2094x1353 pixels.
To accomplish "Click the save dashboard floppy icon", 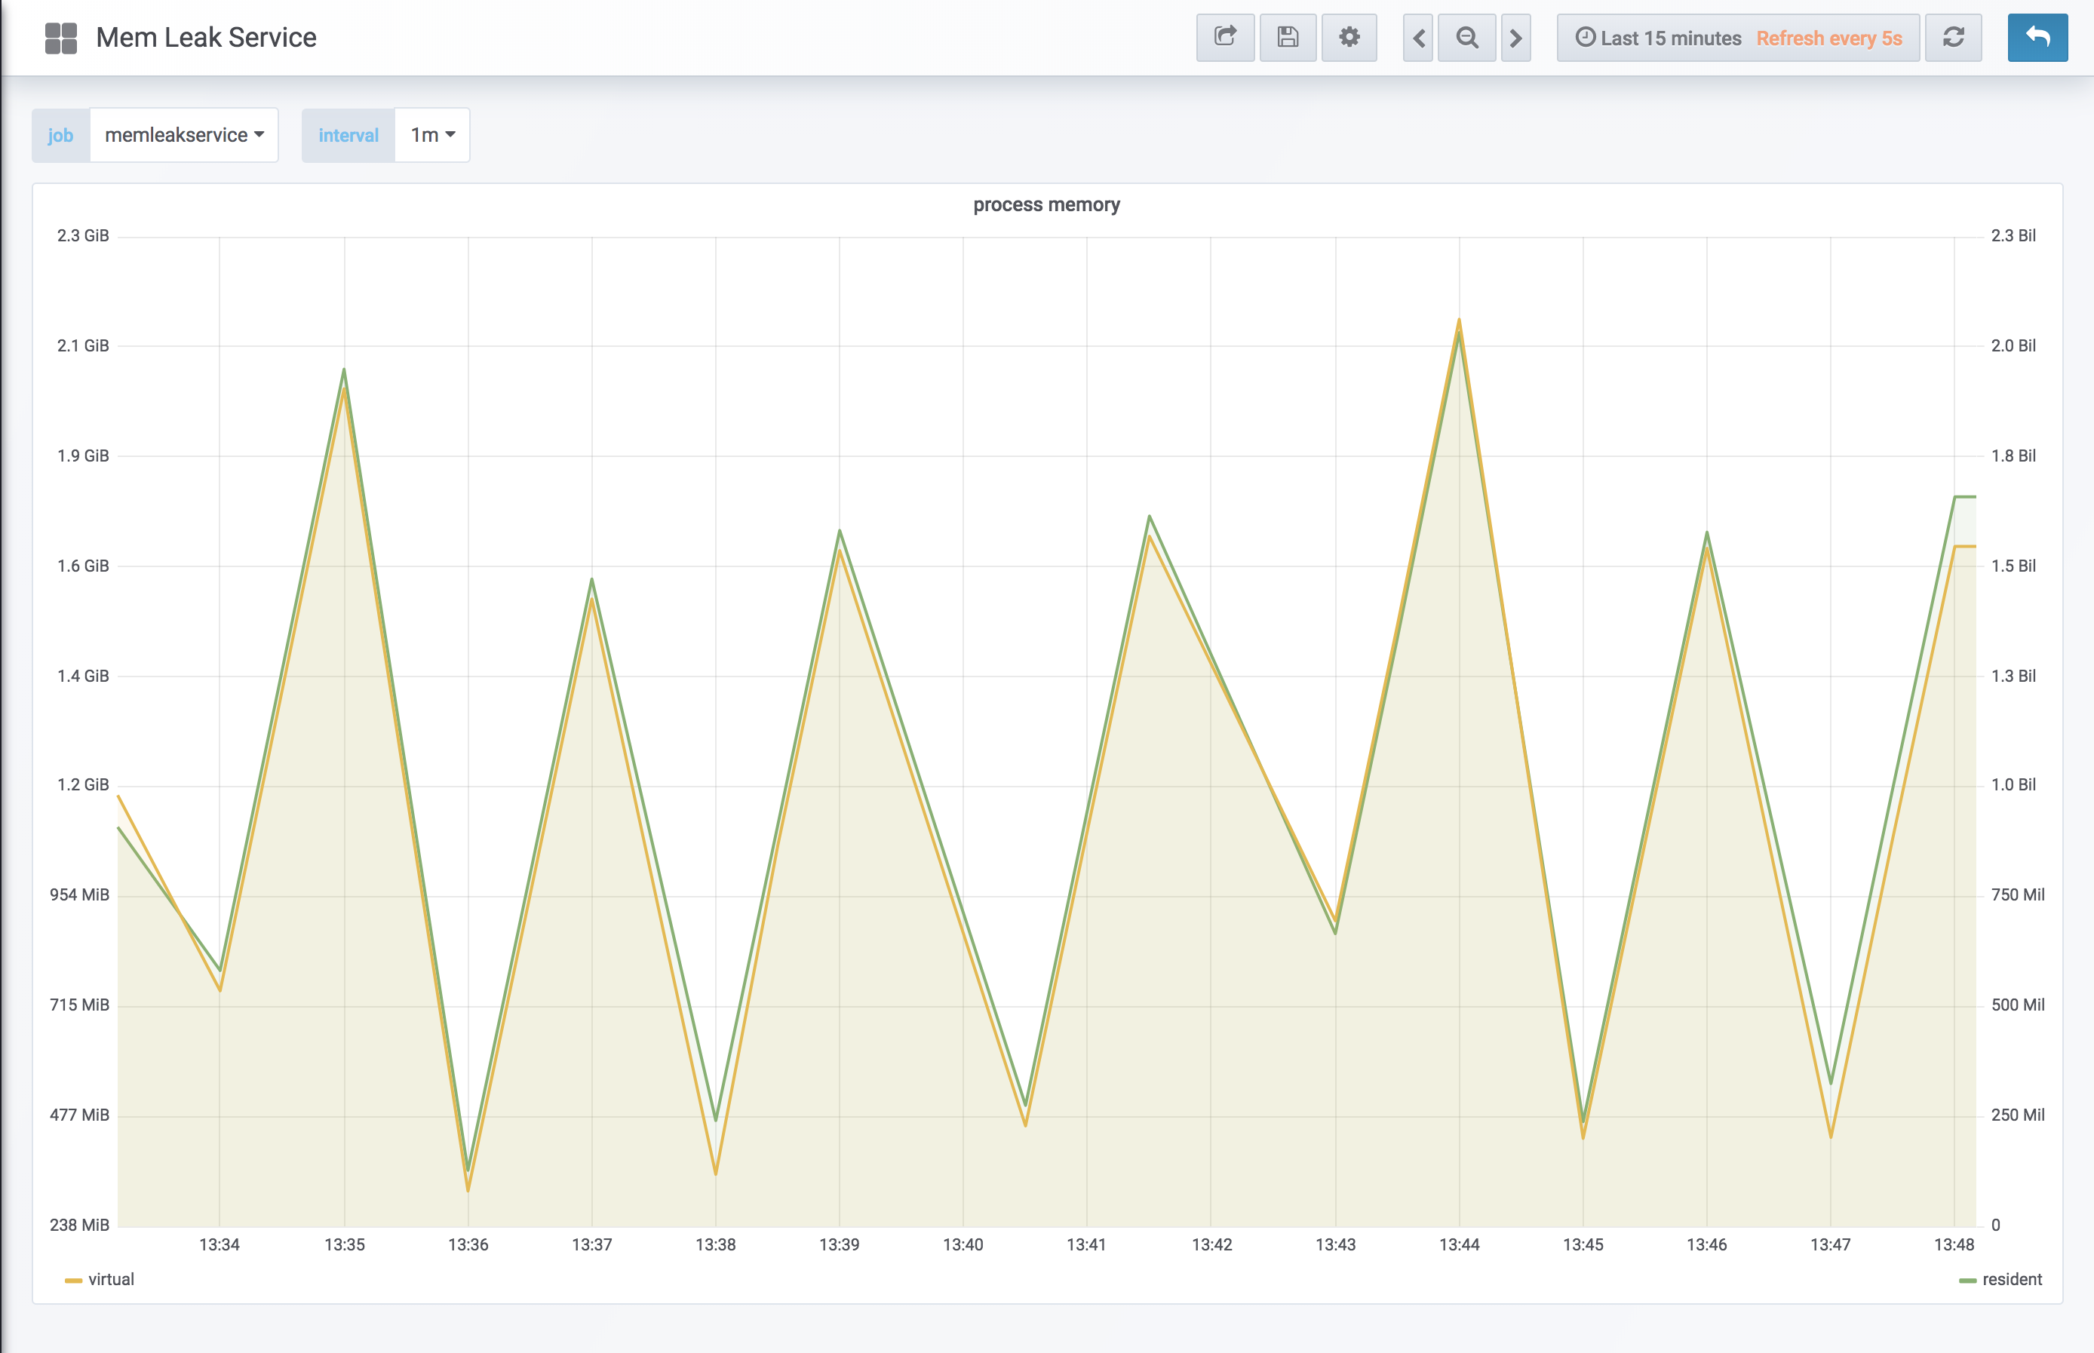I will coord(1288,37).
